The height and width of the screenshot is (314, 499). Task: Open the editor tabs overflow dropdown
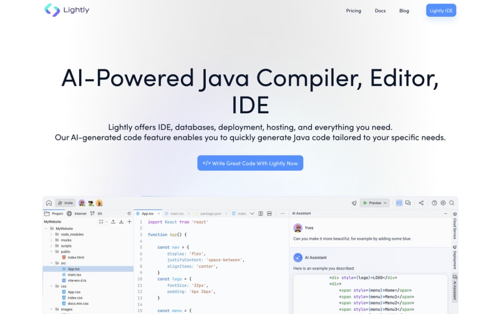(252, 214)
